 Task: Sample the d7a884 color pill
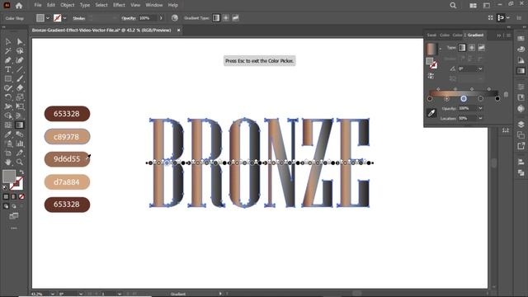tap(67, 182)
